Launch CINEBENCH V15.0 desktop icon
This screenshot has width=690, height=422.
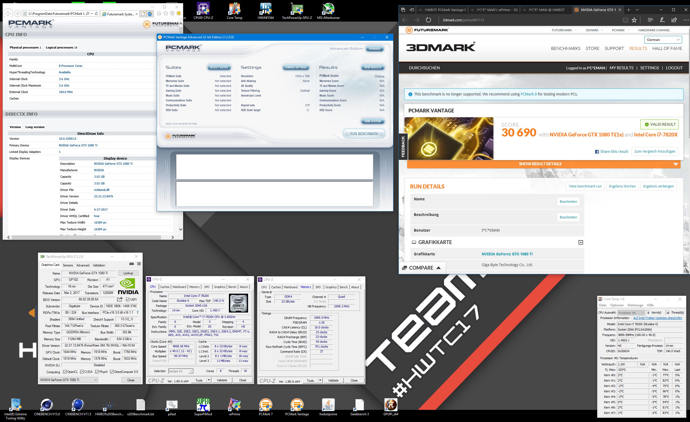tap(47, 407)
